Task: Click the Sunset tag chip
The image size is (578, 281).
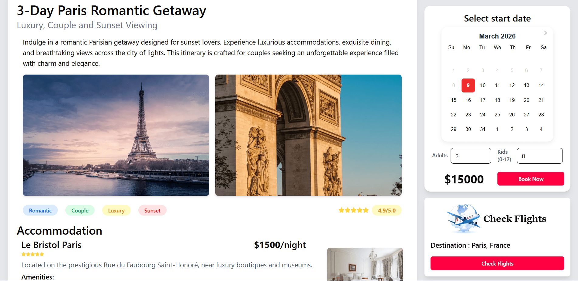Action: [152, 210]
